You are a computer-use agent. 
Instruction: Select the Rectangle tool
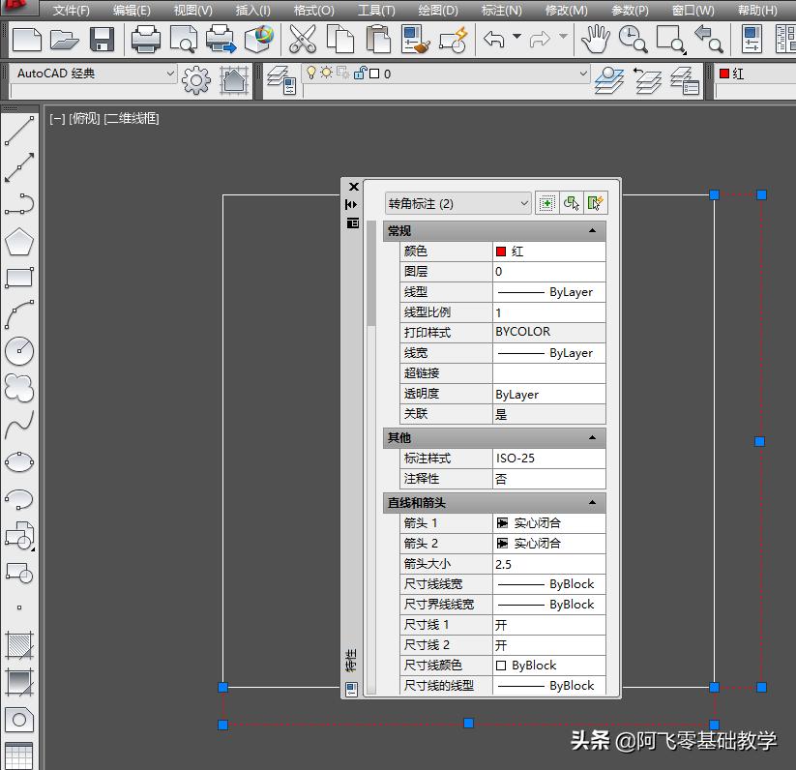coord(19,278)
